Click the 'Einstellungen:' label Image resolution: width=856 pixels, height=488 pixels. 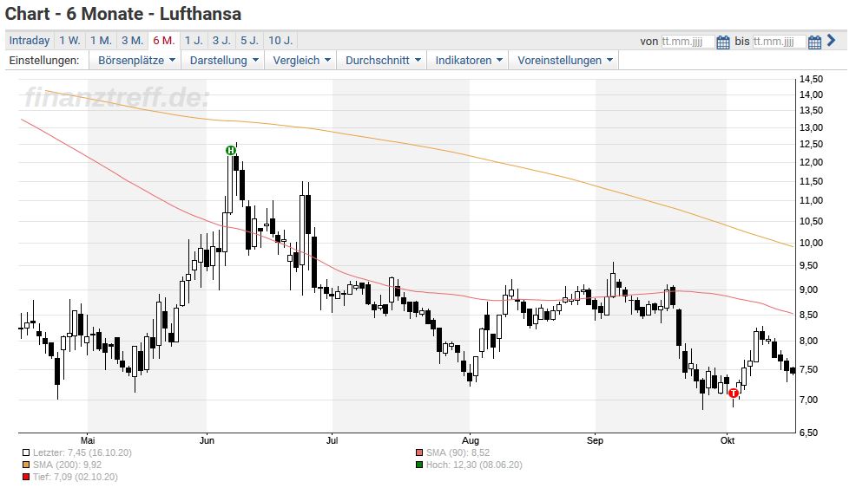coord(44,61)
